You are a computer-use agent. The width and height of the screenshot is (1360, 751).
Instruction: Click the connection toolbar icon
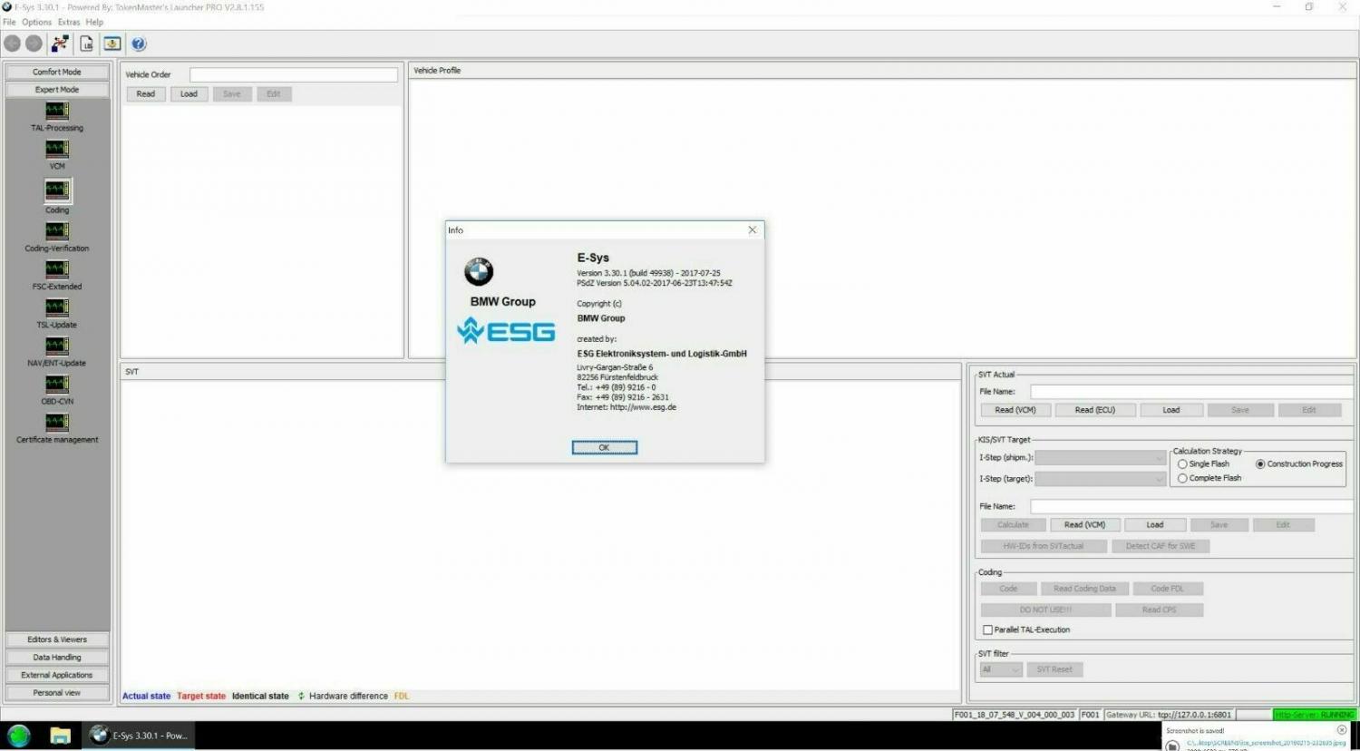tap(60, 43)
